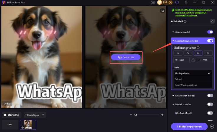The height and width of the screenshot is (132, 217).
Task: Turn off Superauflösungsmodell switch
Action: point(210,41)
